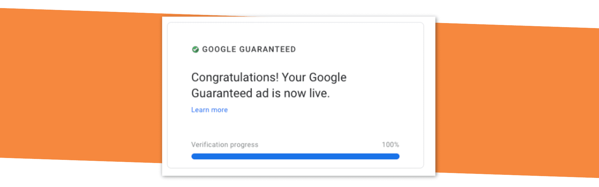Click the orange banner left of the card
The width and height of the screenshot is (599, 187).
(x=81, y=84)
